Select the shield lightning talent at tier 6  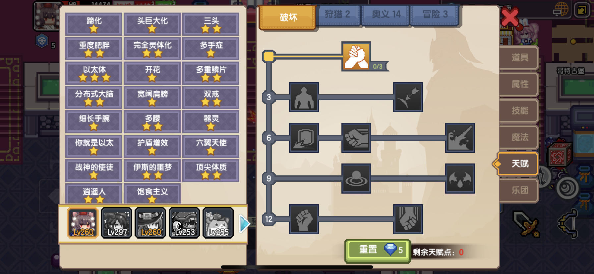[304, 138]
